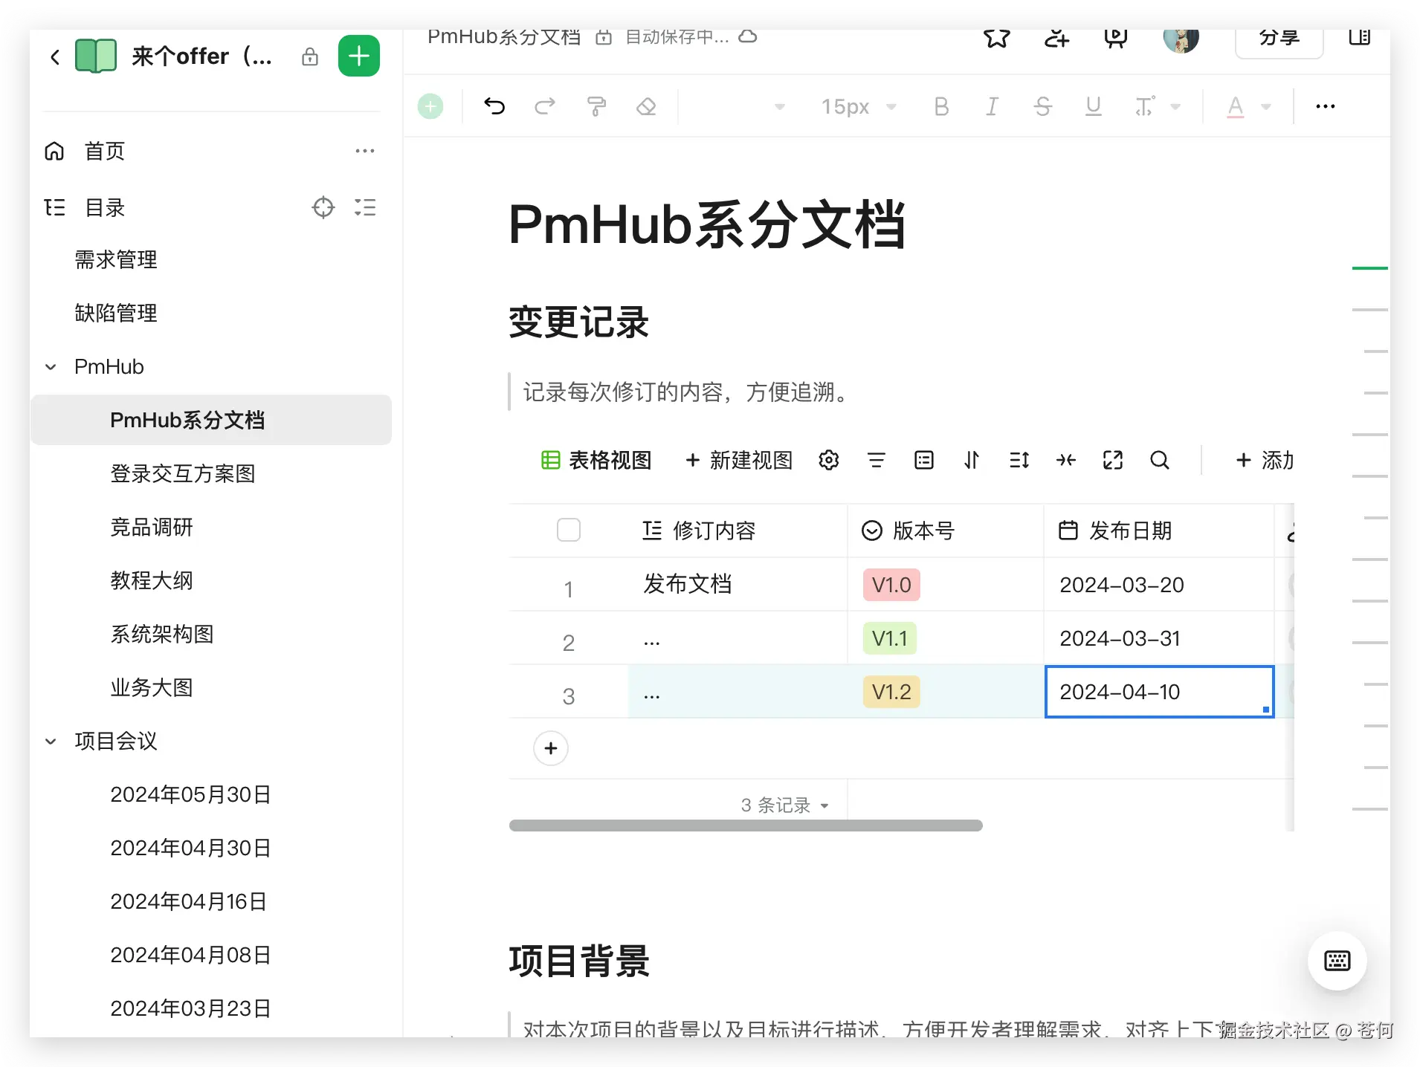Screen dimensions: 1420x1067
Task: Select the format painter tool
Action: [x=596, y=106]
